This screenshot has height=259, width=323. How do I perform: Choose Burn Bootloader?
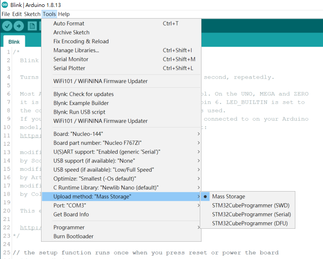tap(121, 237)
